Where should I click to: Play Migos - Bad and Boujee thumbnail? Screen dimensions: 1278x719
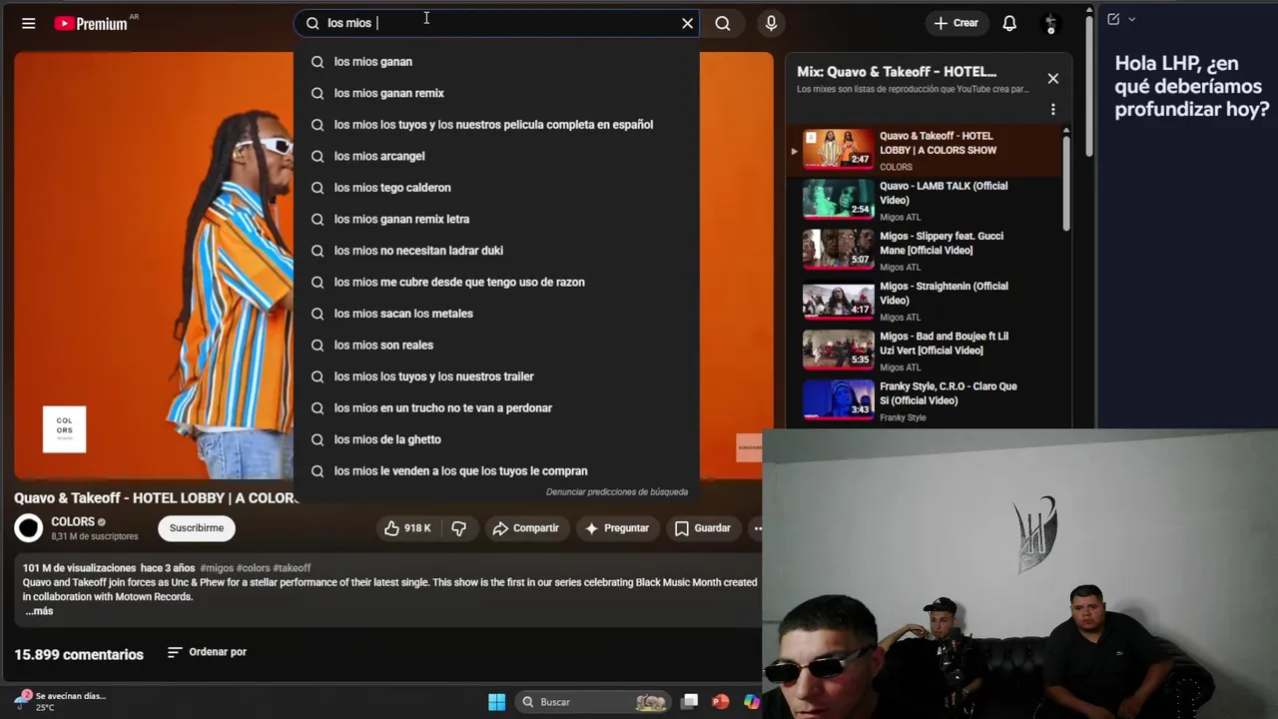pos(838,350)
